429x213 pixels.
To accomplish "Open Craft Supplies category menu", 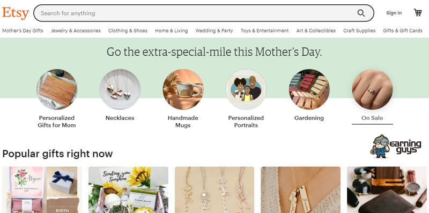I will click(x=359, y=31).
